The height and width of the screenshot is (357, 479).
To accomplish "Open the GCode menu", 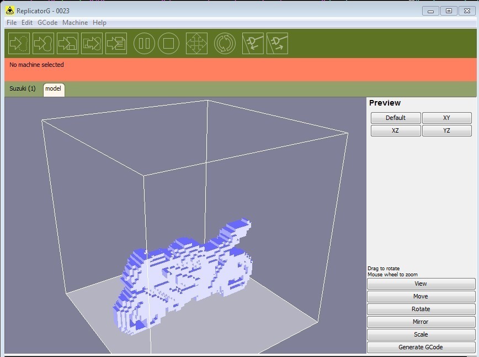I will click(47, 23).
